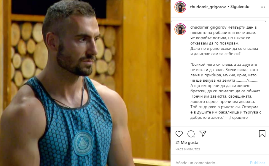The height and width of the screenshot is (166, 269).
Task: Open more options three-dot menu
Action: point(263,7)
